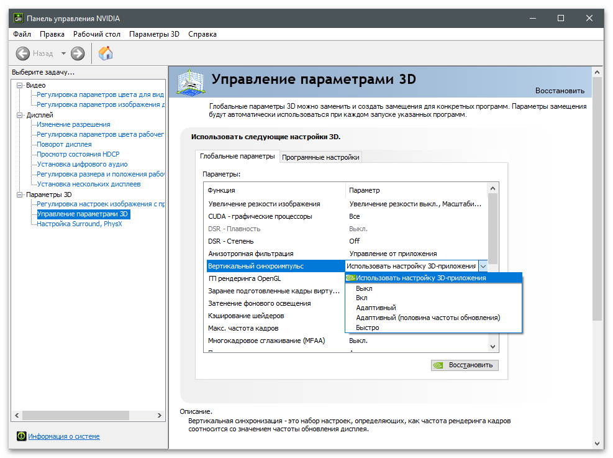
Task: Click the Forward arrow toolbar icon
Action: tap(78, 53)
